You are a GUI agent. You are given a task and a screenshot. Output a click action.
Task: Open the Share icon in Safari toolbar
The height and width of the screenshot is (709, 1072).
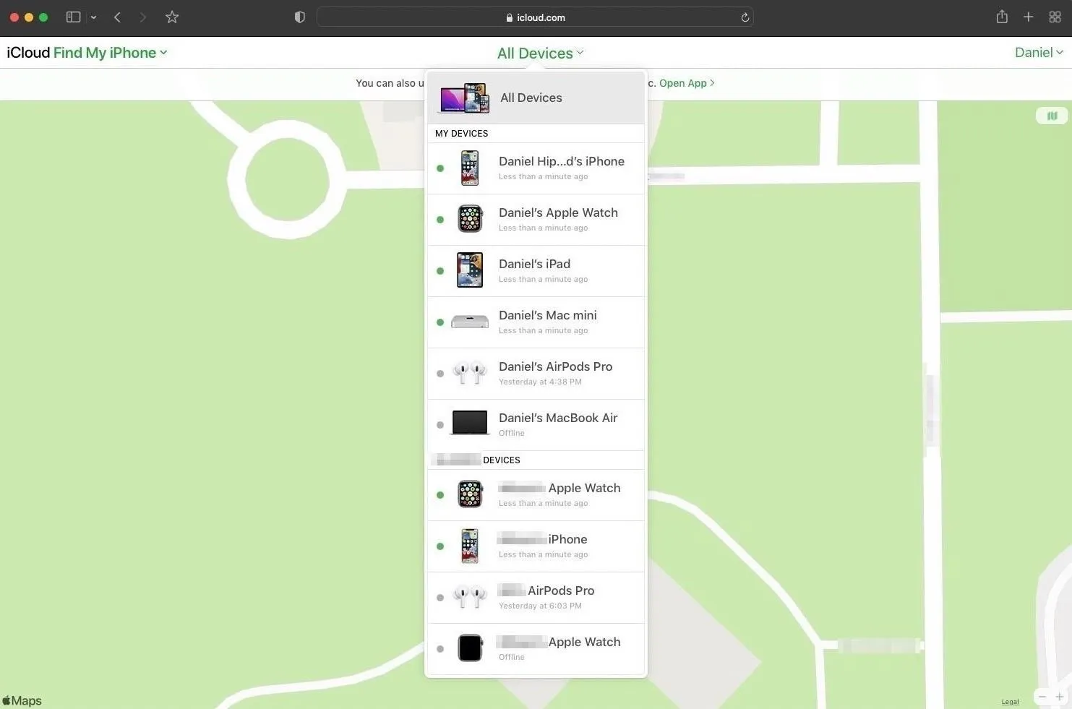1002,17
